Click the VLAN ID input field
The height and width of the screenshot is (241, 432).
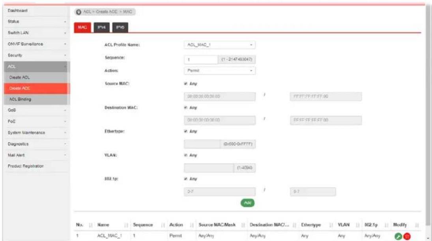coord(209,168)
